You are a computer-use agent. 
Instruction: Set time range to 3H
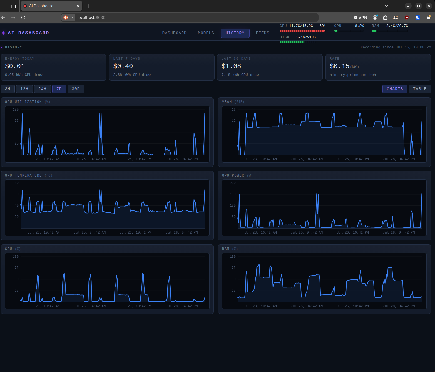[8, 89]
